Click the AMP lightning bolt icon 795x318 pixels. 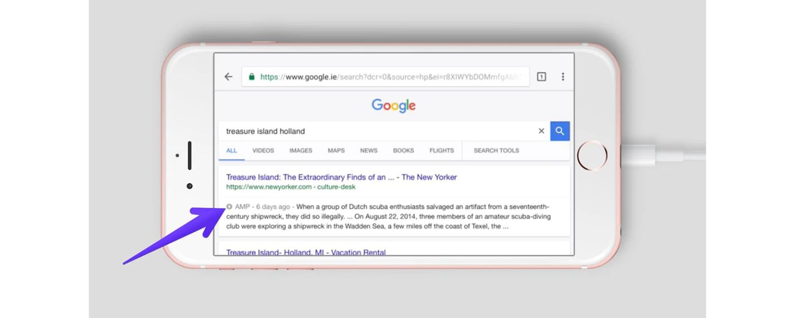(229, 207)
